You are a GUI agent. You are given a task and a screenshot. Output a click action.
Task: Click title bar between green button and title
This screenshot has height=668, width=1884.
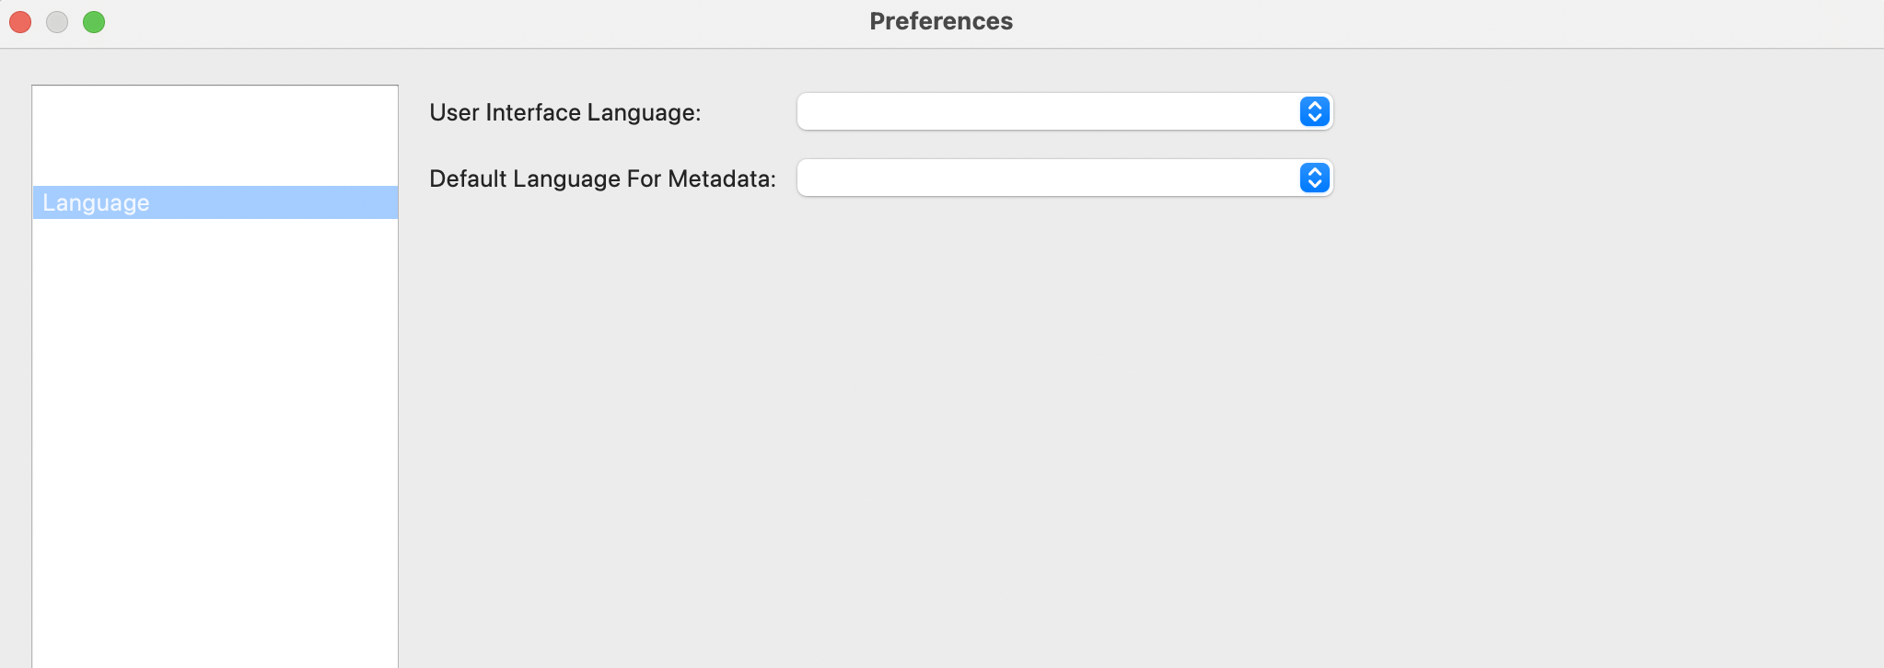(460, 22)
